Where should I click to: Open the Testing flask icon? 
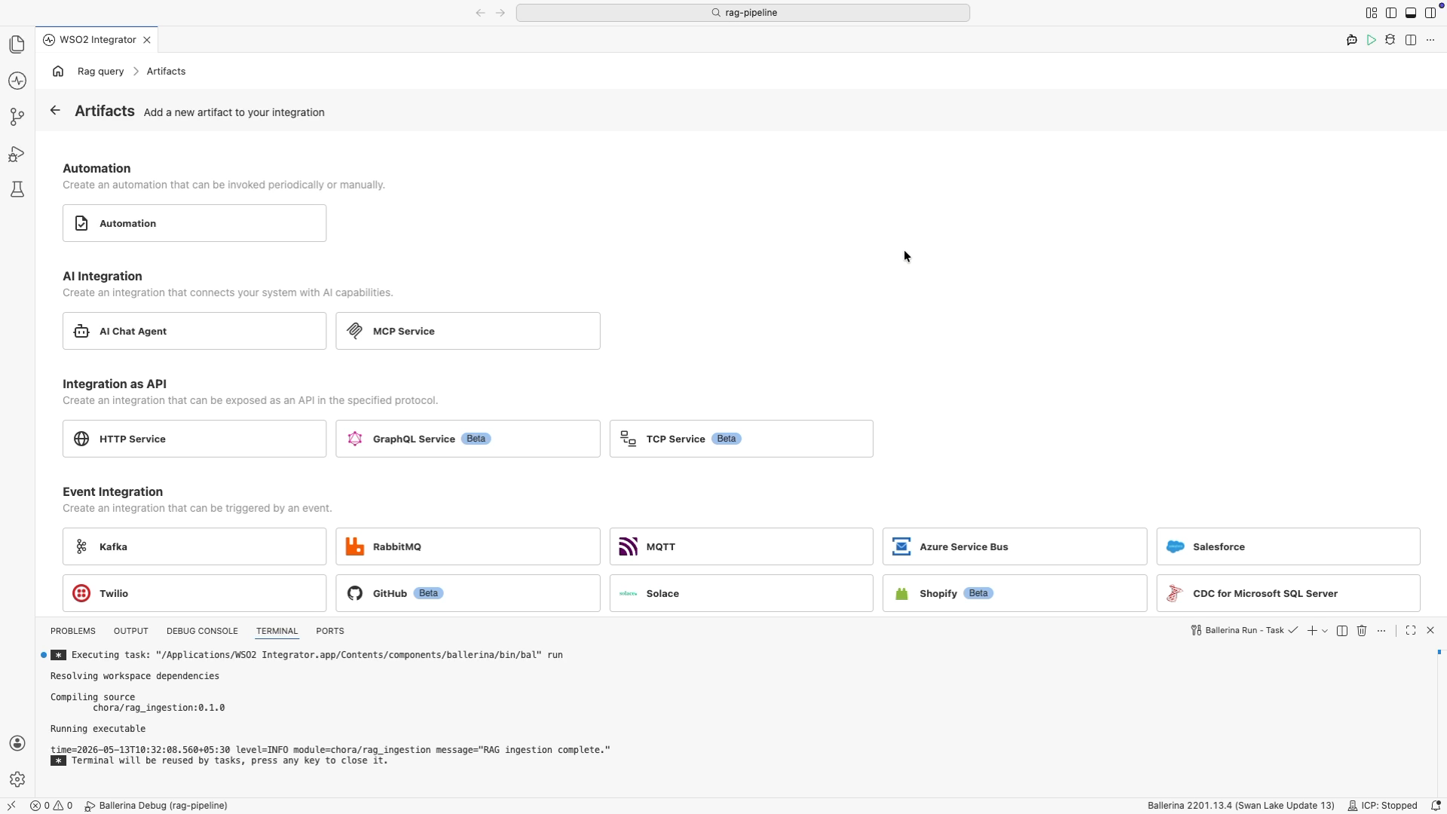tap(17, 189)
